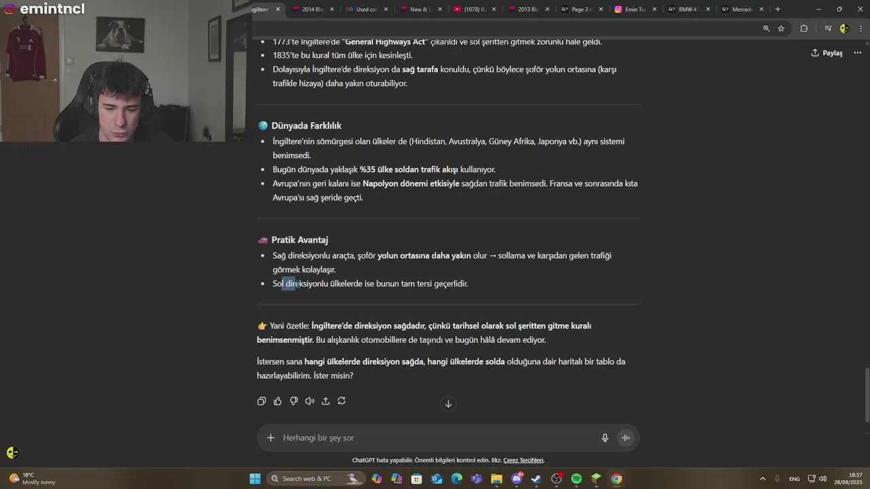Open Minecraft from the taskbar

(596, 479)
